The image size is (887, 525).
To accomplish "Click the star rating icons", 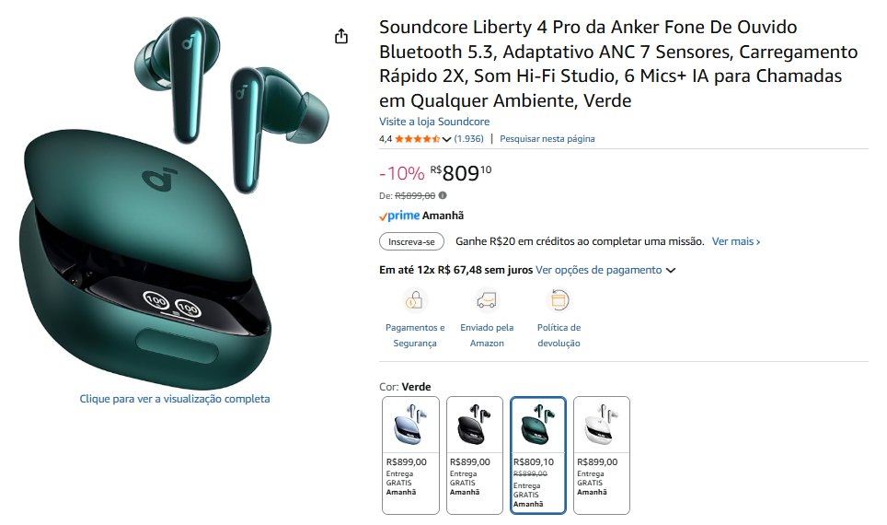I will point(417,139).
